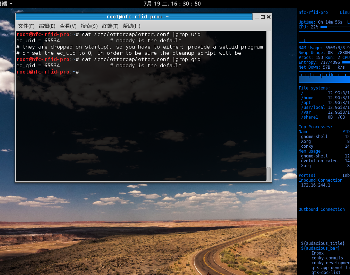This screenshot has width=350, height=275.
Task: Click the ${audacious_bar} text
Action: pyautogui.click(x=320, y=248)
